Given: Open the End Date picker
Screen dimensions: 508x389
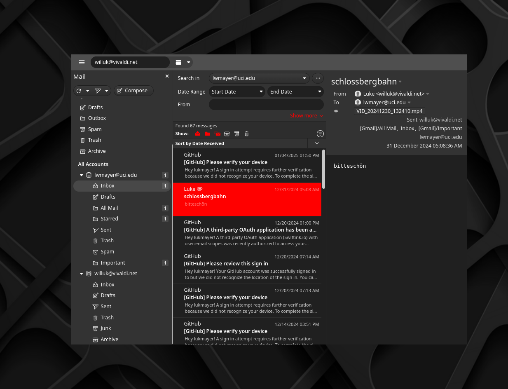Looking at the screenshot, I should point(295,92).
